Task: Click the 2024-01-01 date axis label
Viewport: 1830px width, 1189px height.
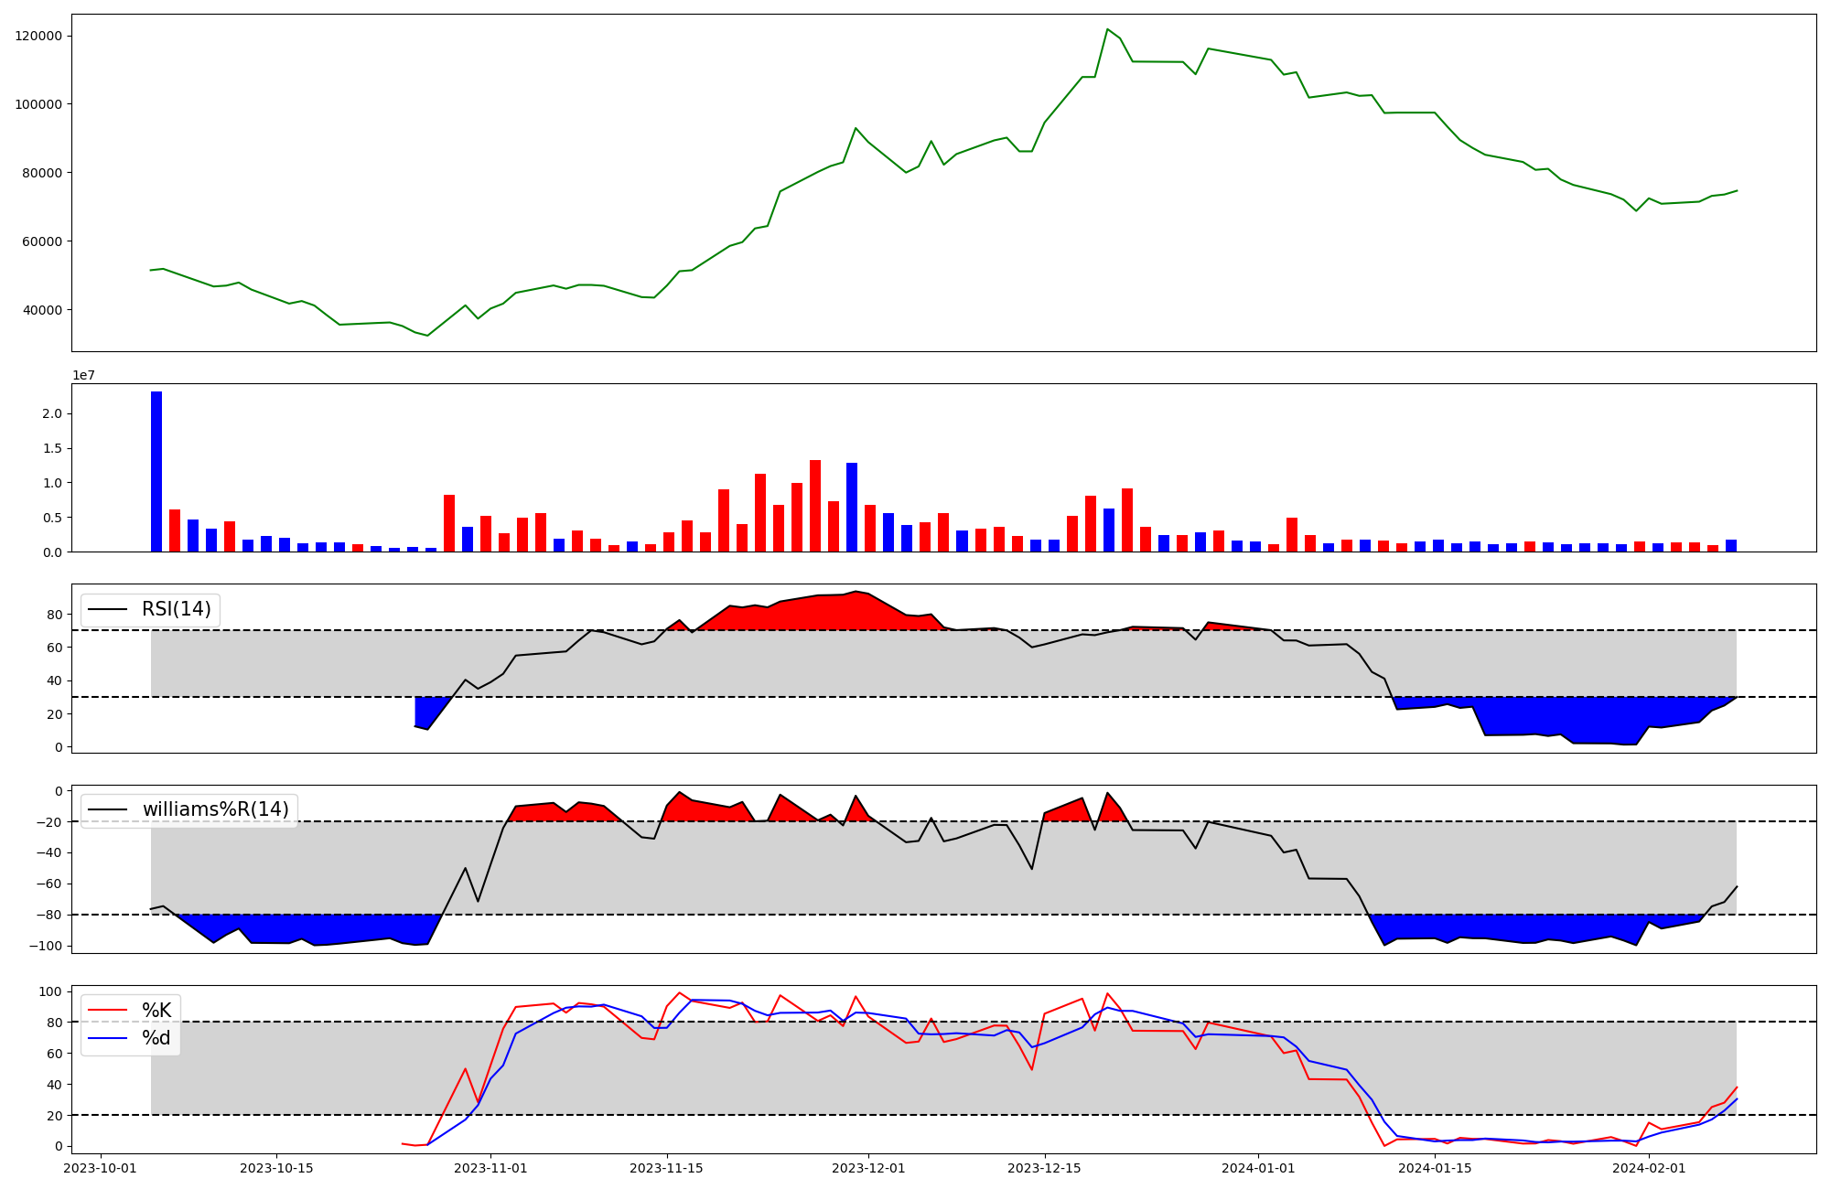Action: tap(1258, 1168)
